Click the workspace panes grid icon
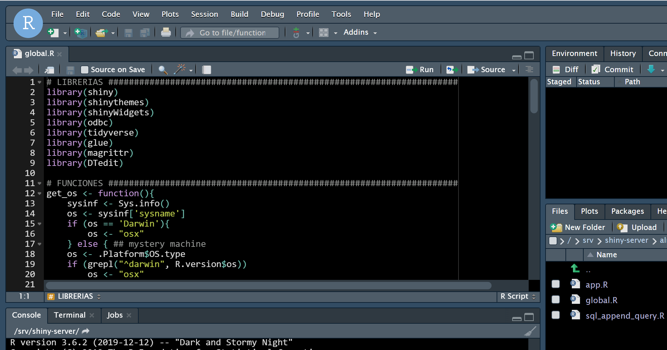This screenshot has width=667, height=350. [x=324, y=33]
